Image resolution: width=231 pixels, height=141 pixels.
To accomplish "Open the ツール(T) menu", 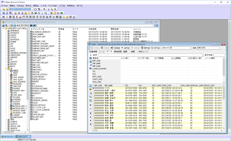I will tap(43, 5).
